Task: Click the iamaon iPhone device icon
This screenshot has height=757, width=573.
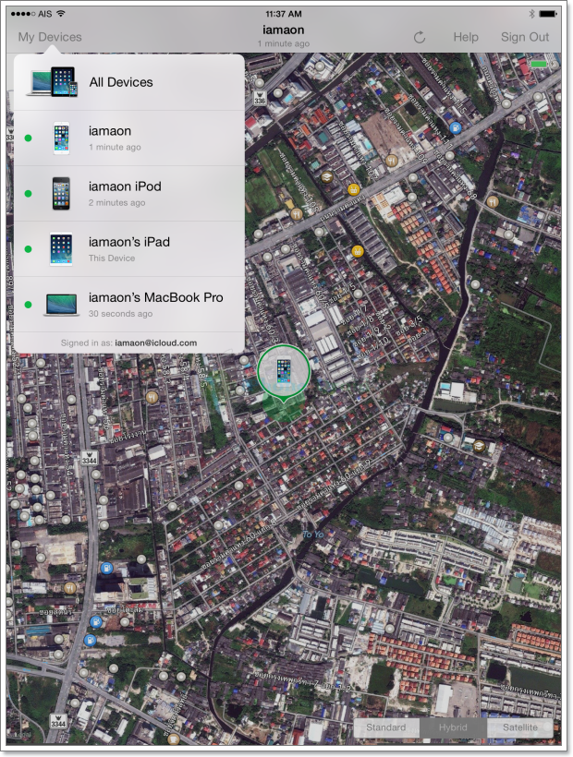Action: pyautogui.click(x=61, y=138)
